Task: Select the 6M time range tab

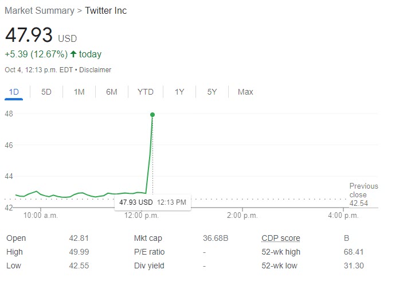Action: pos(112,92)
